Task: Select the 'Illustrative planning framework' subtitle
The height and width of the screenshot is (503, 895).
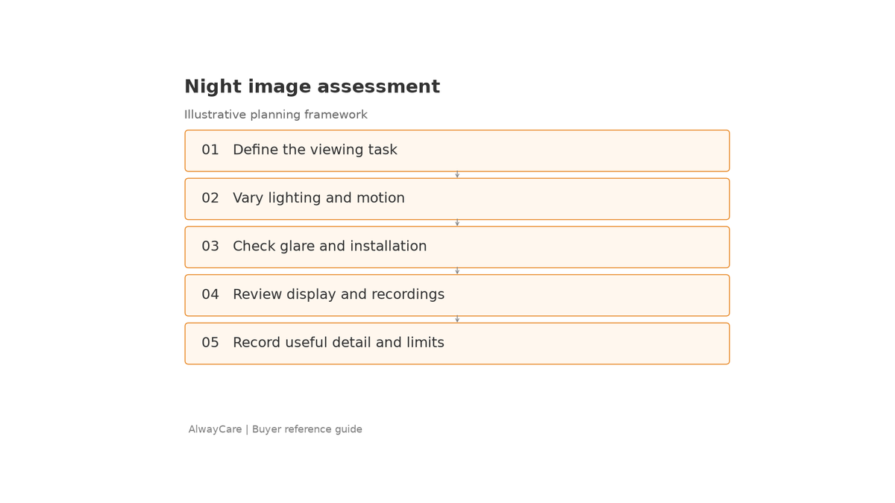Action: click(x=276, y=116)
